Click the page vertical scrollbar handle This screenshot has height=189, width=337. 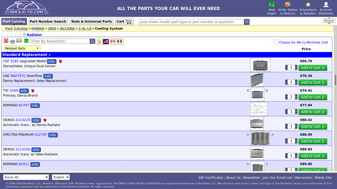[x=335, y=80]
